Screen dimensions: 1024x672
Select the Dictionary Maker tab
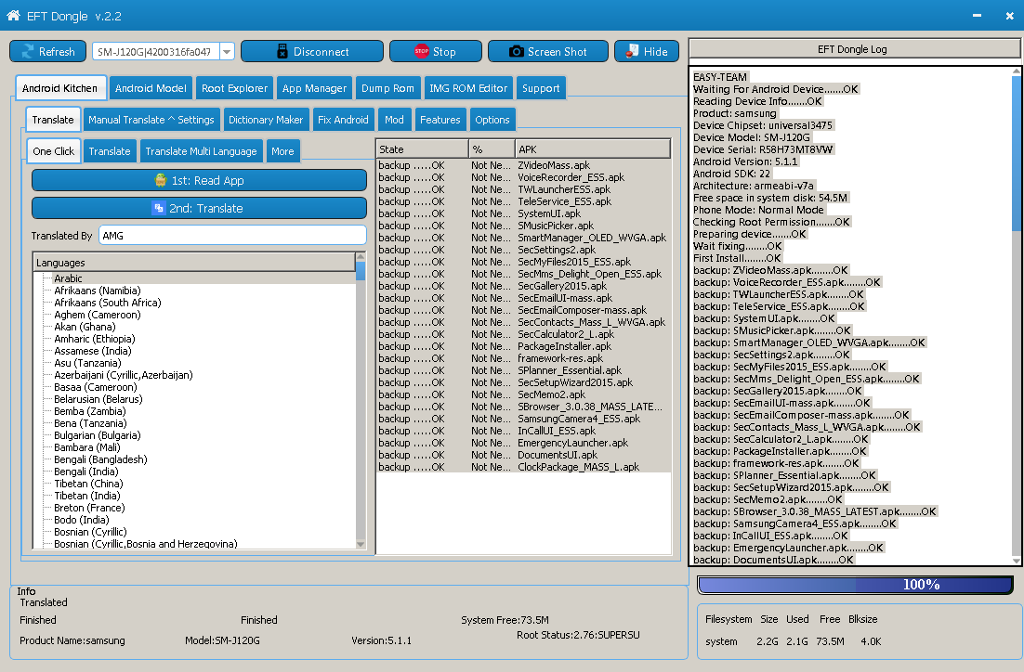coord(266,120)
